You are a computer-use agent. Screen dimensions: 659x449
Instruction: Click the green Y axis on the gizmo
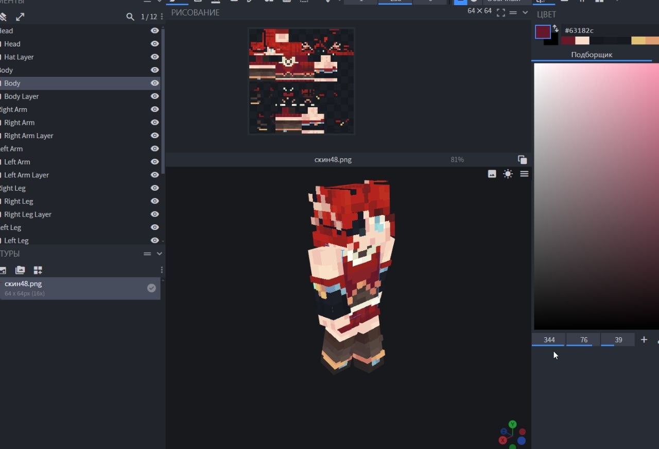(512, 424)
